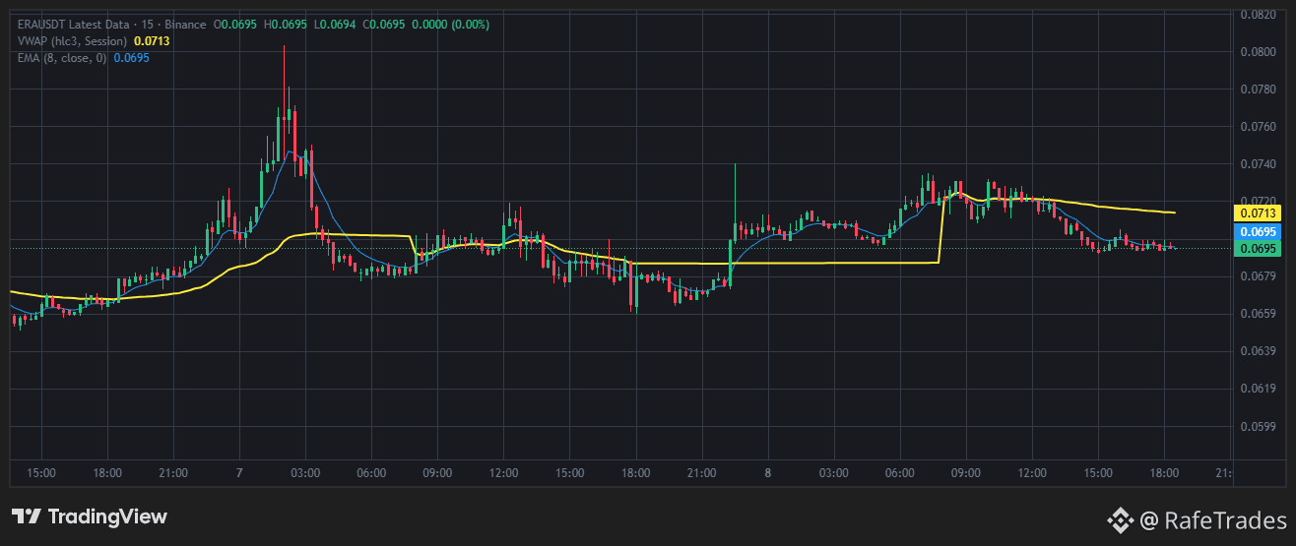Screen dimensions: 1296x546
Task: Click the 0.0800 price scale label
Action: (x=1257, y=52)
